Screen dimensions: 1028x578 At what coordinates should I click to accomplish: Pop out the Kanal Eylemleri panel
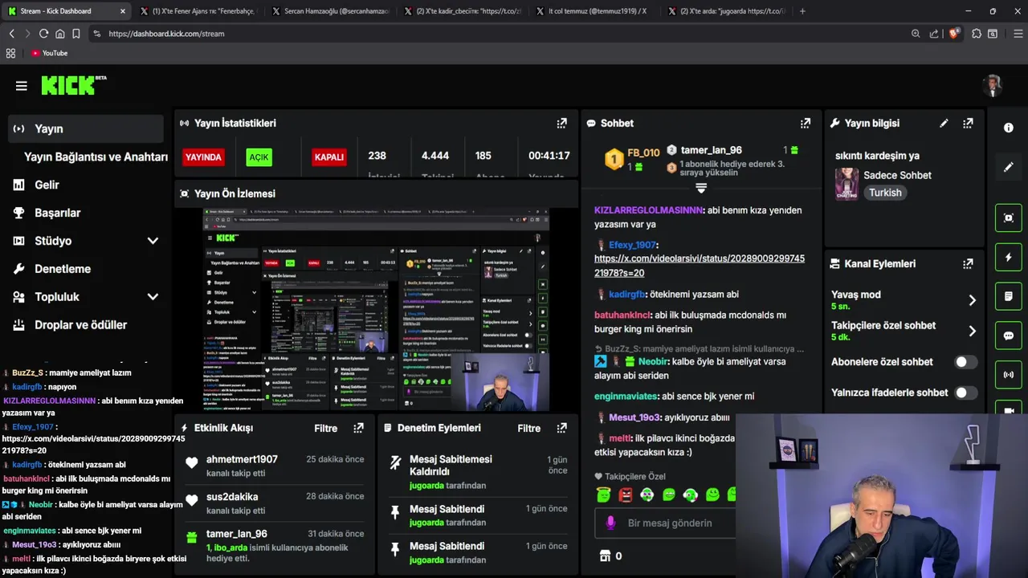point(968,263)
